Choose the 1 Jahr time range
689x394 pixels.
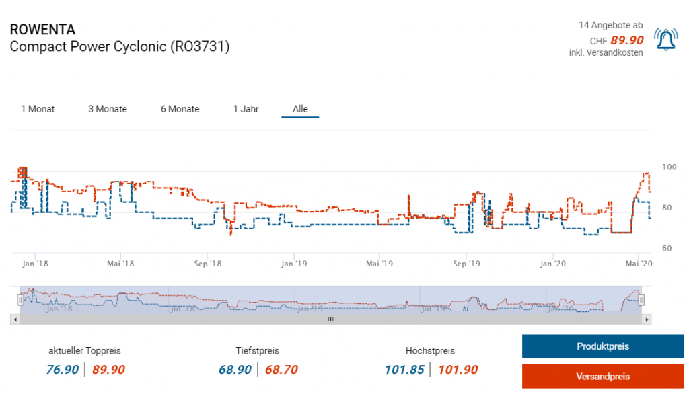246,109
